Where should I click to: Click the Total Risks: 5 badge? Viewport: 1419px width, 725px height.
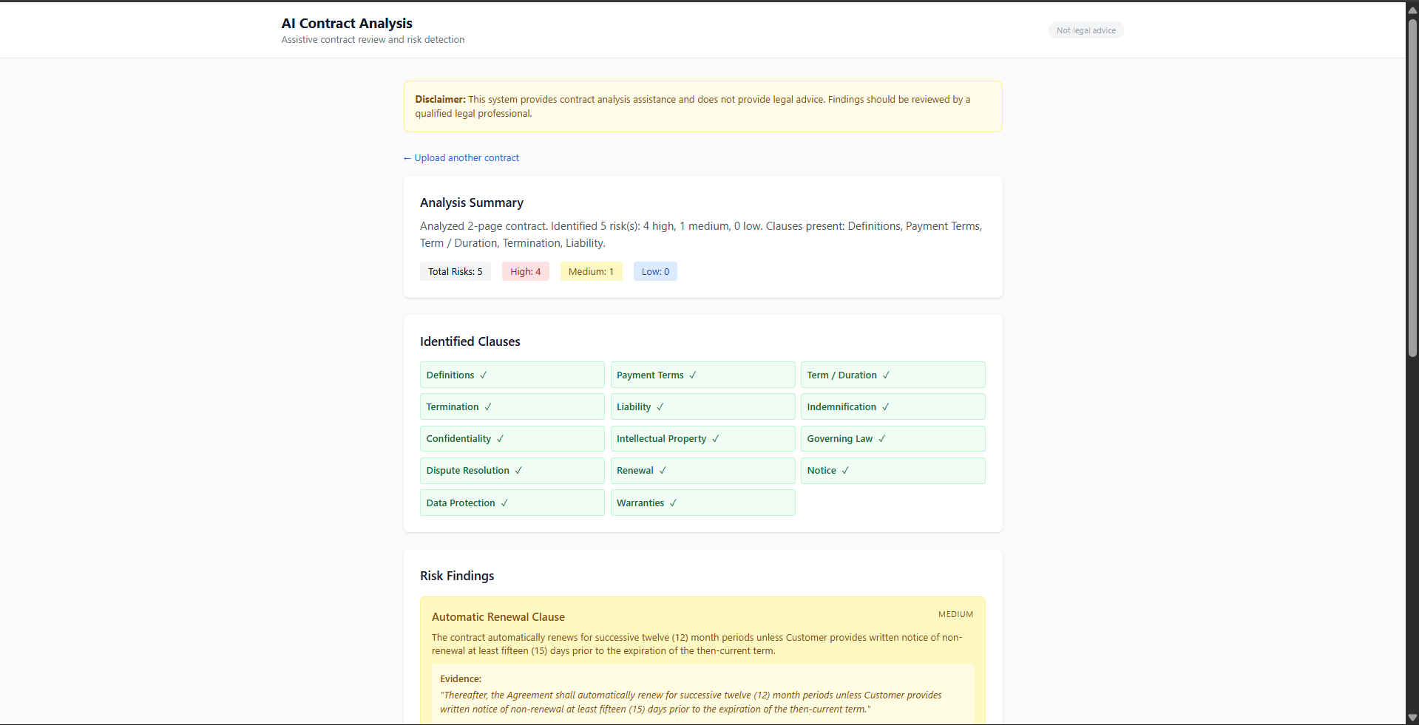pos(455,271)
